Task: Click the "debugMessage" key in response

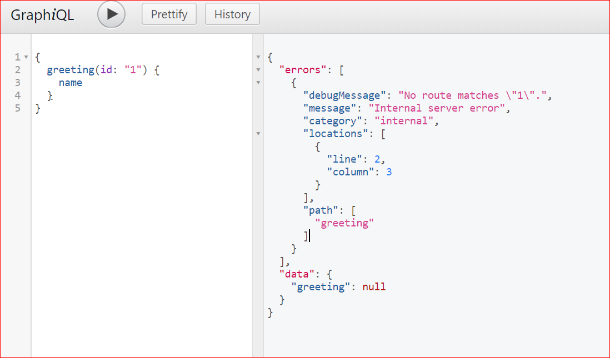Action: 344,95
